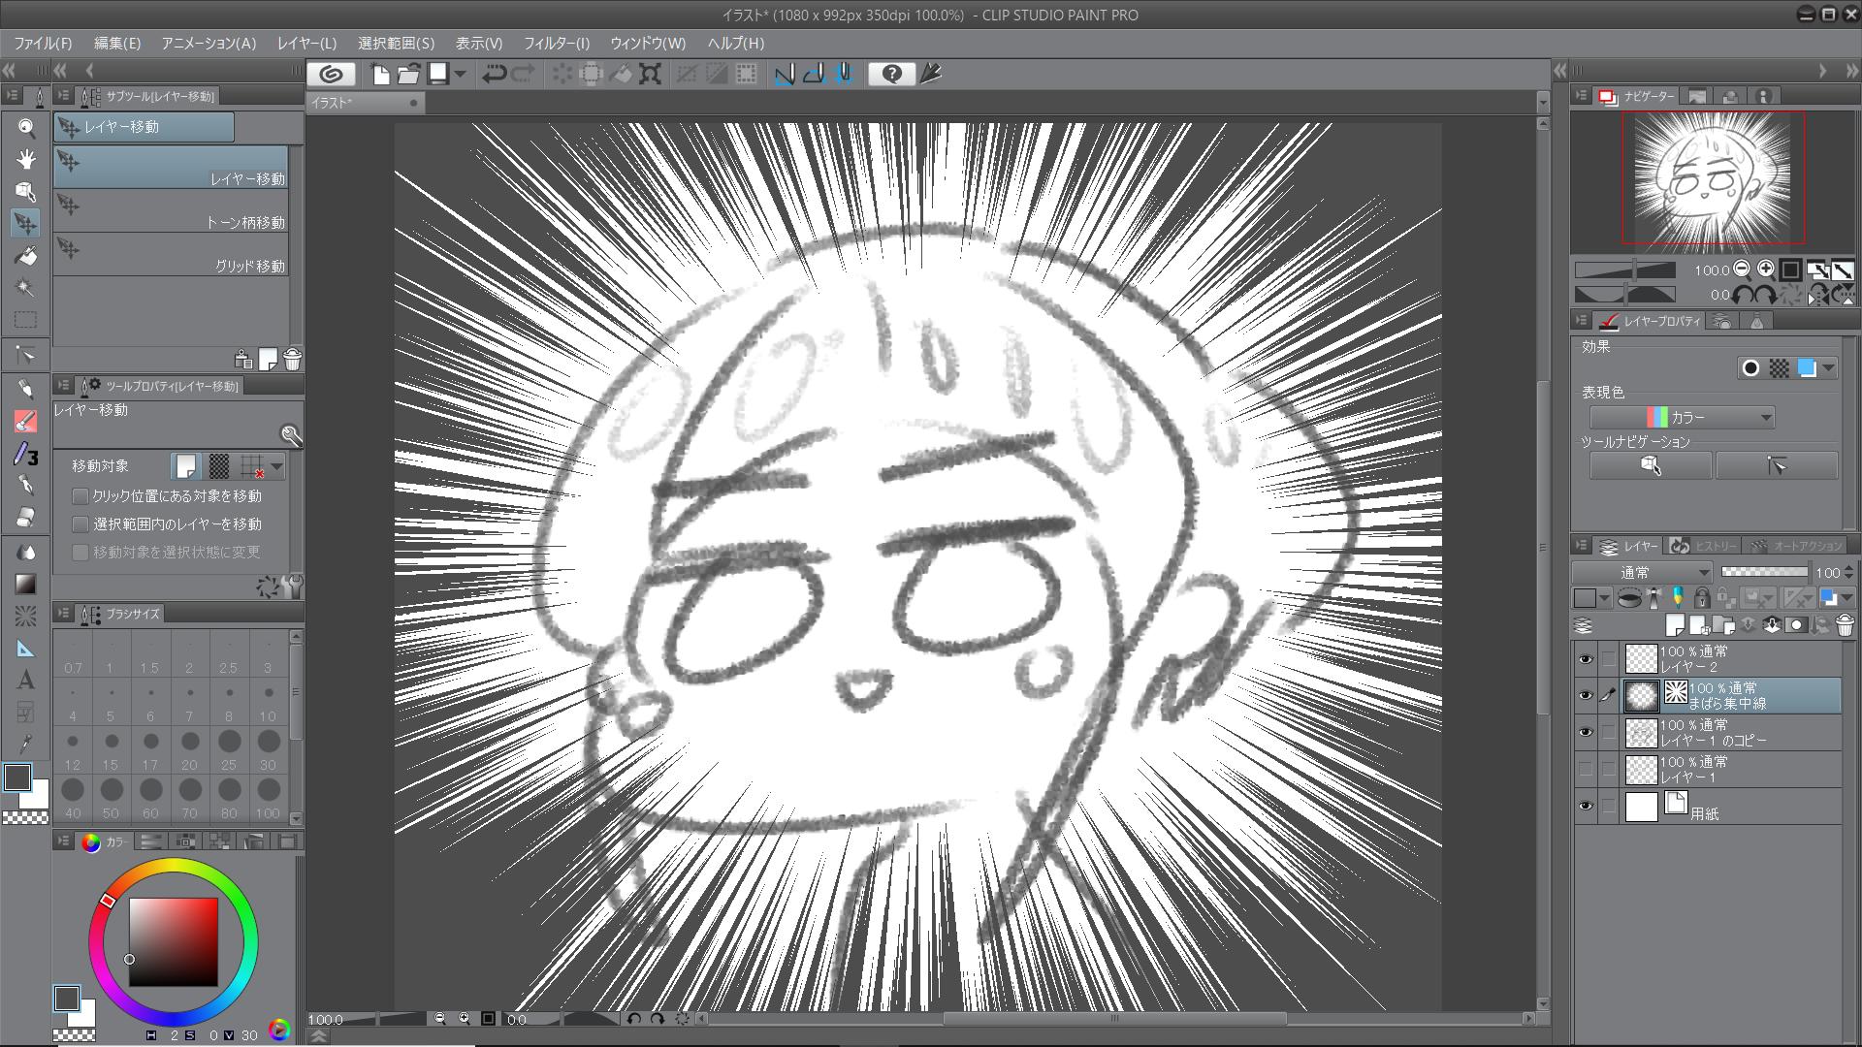Select the Gradient tool

click(x=26, y=584)
